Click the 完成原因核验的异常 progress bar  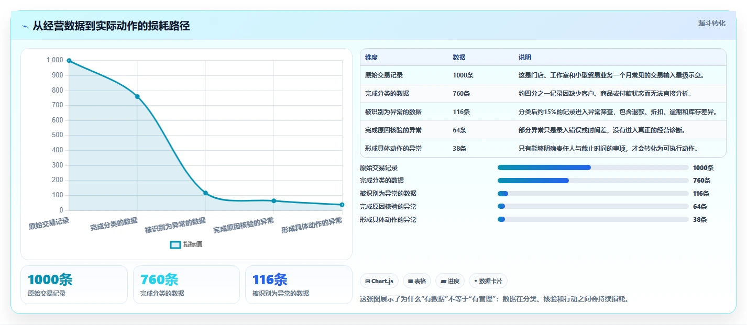(x=593, y=207)
